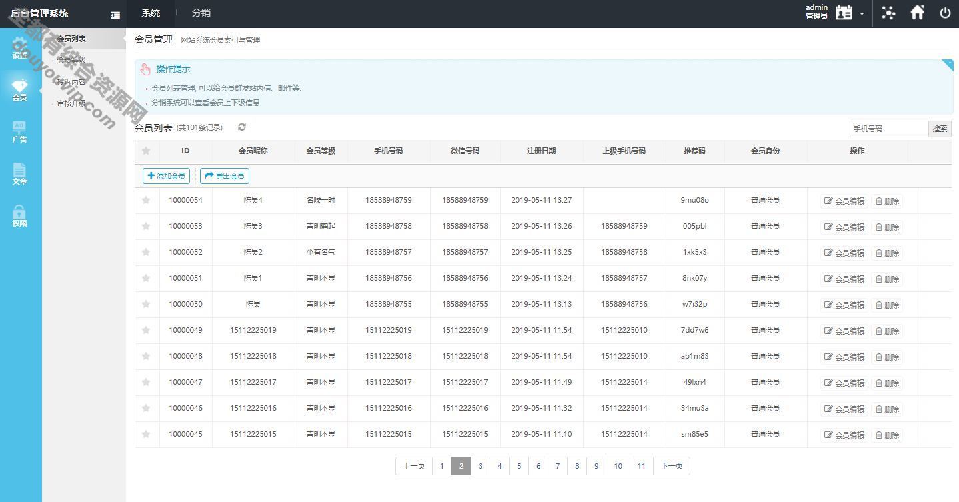Go to pagination page 3
The width and height of the screenshot is (959, 502).
(x=480, y=466)
